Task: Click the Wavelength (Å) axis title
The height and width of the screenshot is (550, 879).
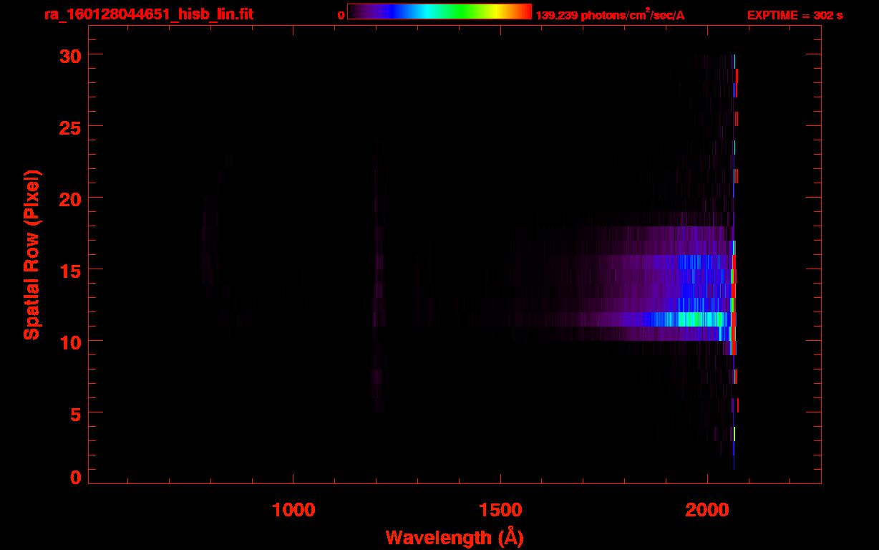Action: 455,537
